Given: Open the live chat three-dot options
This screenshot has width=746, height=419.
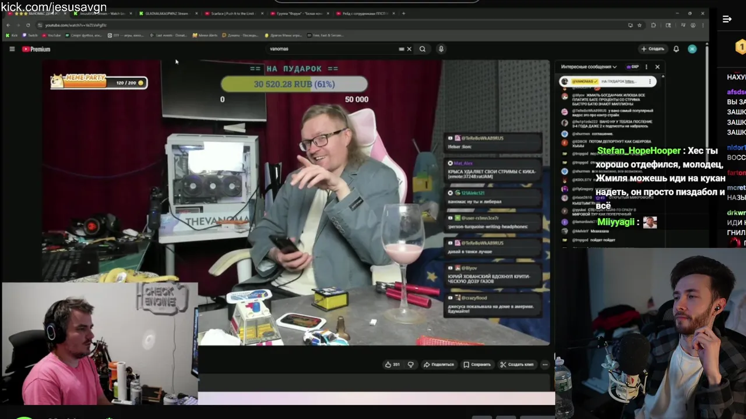Looking at the screenshot, I should pyautogui.click(x=646, y=67).
